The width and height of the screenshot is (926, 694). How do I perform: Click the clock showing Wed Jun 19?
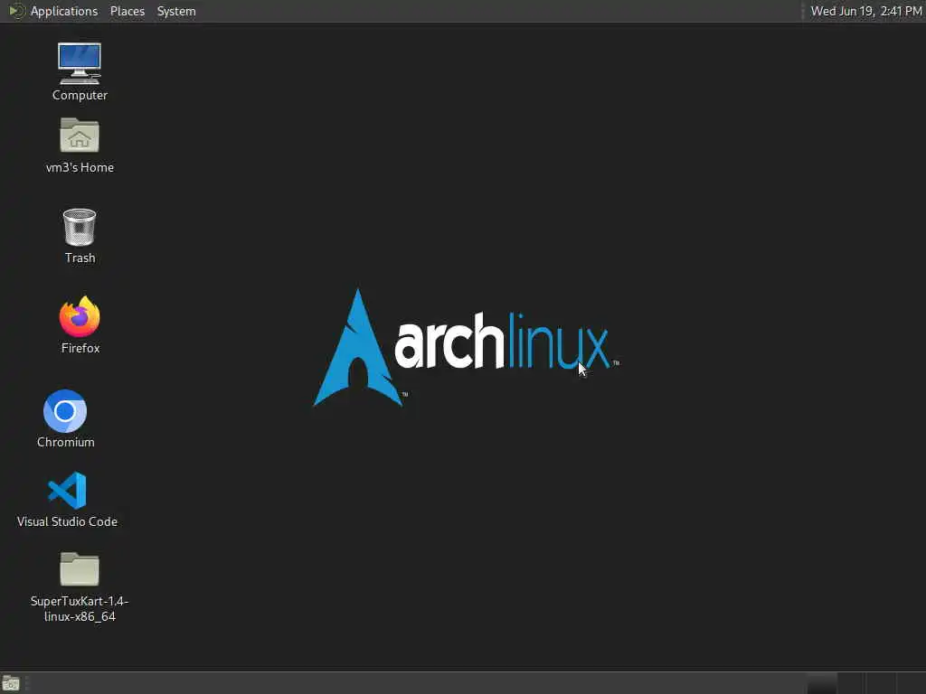coord(865,11)
